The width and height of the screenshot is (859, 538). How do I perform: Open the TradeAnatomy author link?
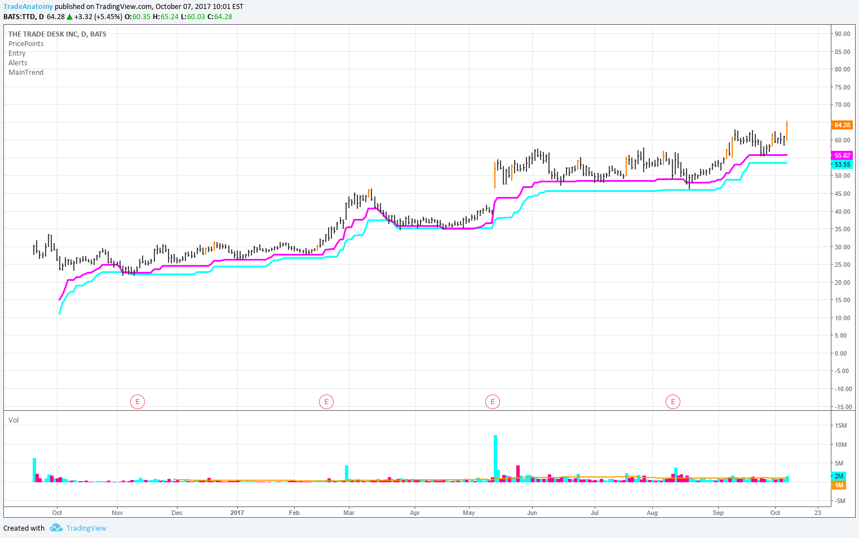point(28,7)
